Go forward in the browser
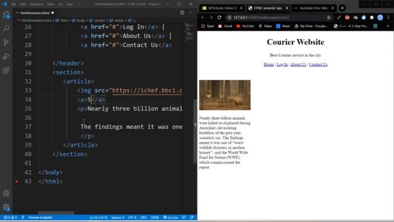The height and width of the screenshot is (222, 394). coord(211,17)
